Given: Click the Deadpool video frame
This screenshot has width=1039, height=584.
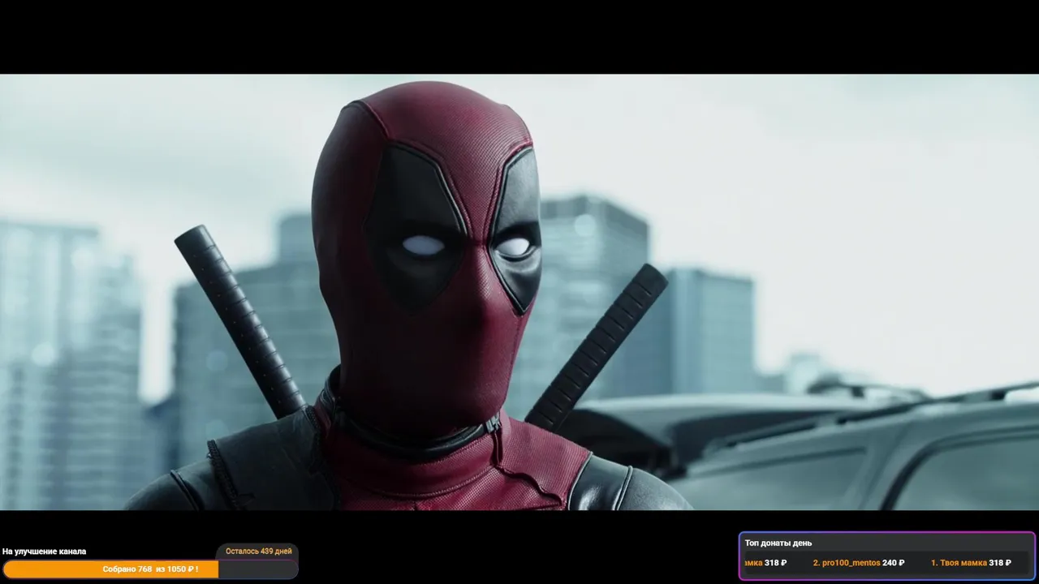Looking at the screenshot, I should click(x=519, y=292).
